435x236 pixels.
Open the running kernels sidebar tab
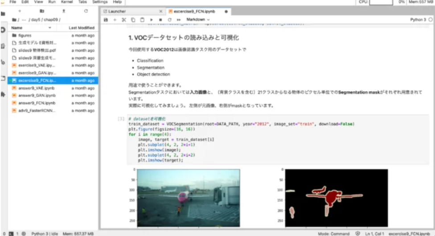point(3,30)
